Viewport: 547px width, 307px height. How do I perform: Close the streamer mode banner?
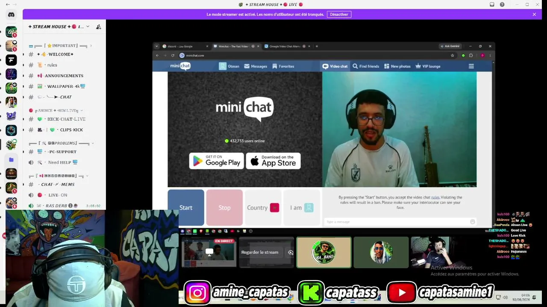pyautogui.click(x=534, y=14)
